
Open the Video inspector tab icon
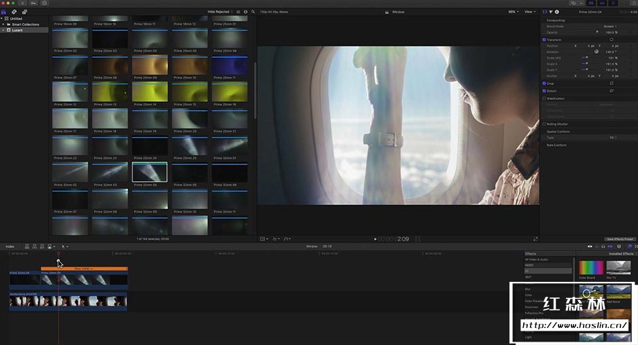(x=545, y=12)
